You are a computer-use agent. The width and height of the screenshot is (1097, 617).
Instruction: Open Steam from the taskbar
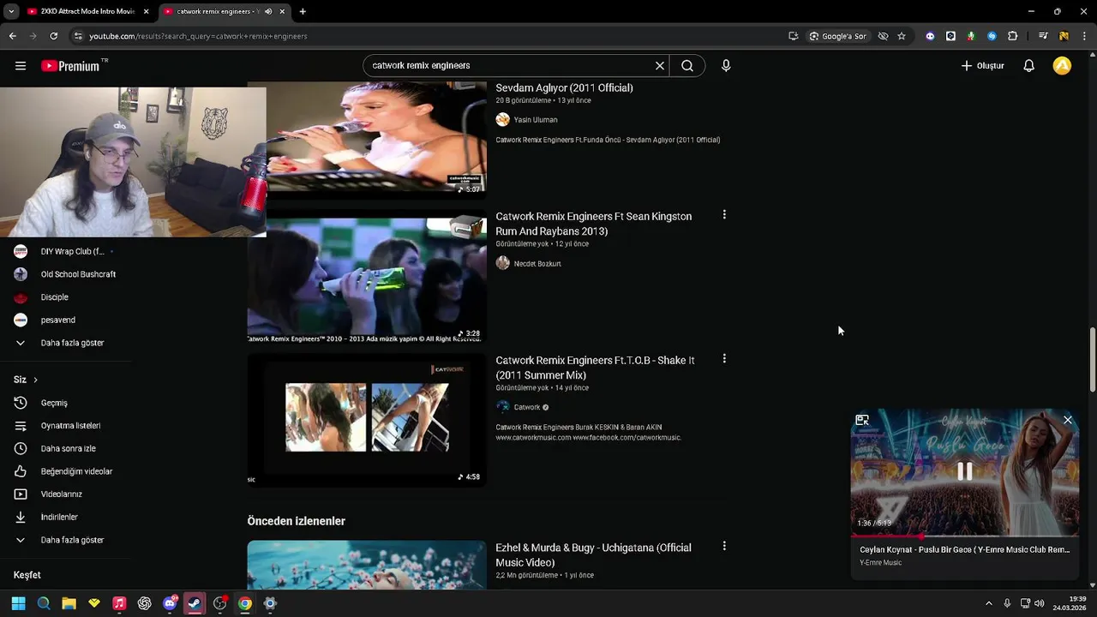(x=195, y=603)
